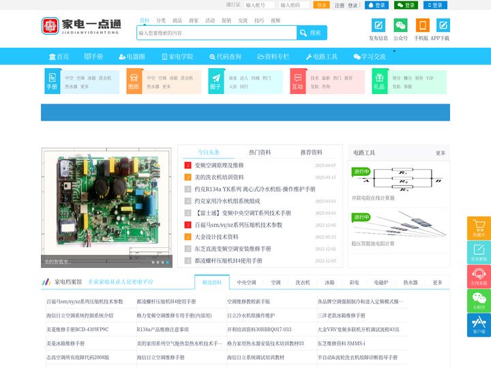The height and width of the screenshot is (368, 491).
Task: Select the 中央空调 archive tab
Action: pos(246,282)
